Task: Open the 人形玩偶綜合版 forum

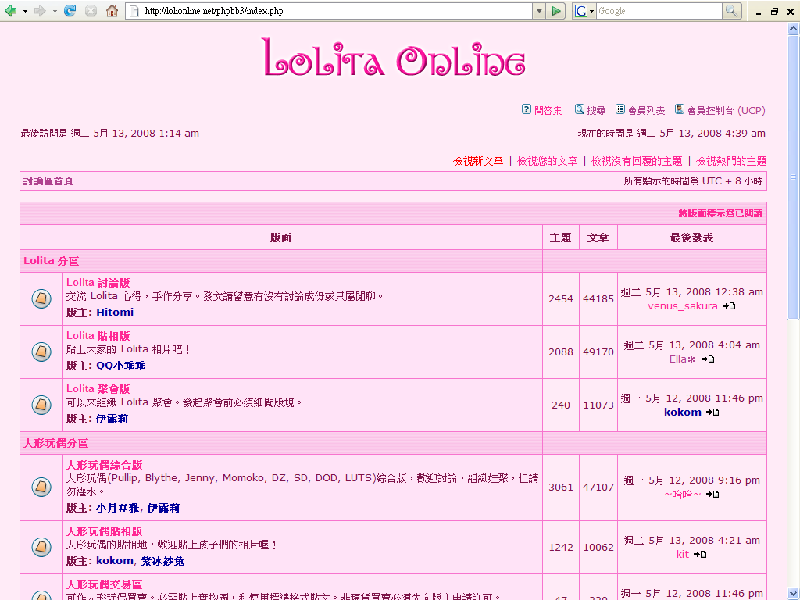Action: (104, 465)
